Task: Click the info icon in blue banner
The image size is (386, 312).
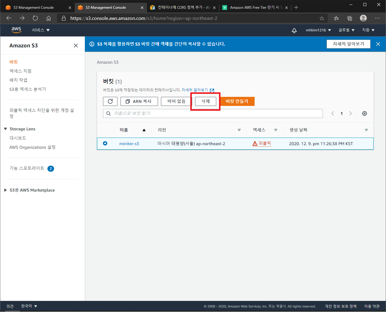Action: coord(92,44)
